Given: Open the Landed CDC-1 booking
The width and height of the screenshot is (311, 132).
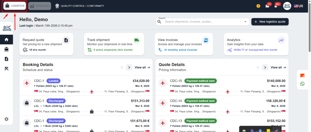Looking at the screenshot, I should pyautogui.click(x=86, y=86).
